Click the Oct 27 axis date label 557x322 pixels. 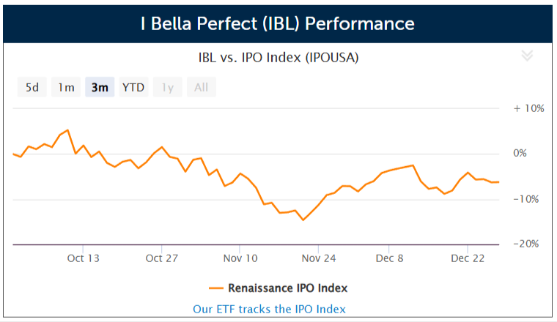tap(162, 258)
